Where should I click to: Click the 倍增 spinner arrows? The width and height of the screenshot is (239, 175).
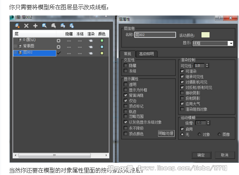coord(208,123)
